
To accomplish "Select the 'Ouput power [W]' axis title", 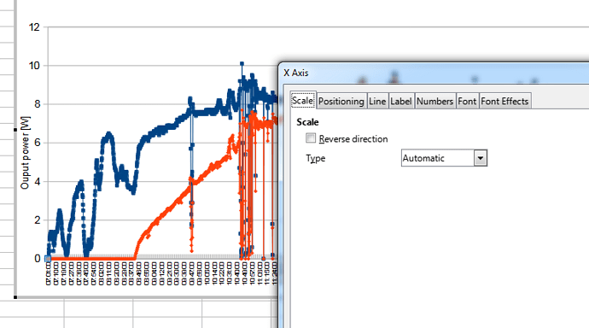I will click(x=25, y=153).
